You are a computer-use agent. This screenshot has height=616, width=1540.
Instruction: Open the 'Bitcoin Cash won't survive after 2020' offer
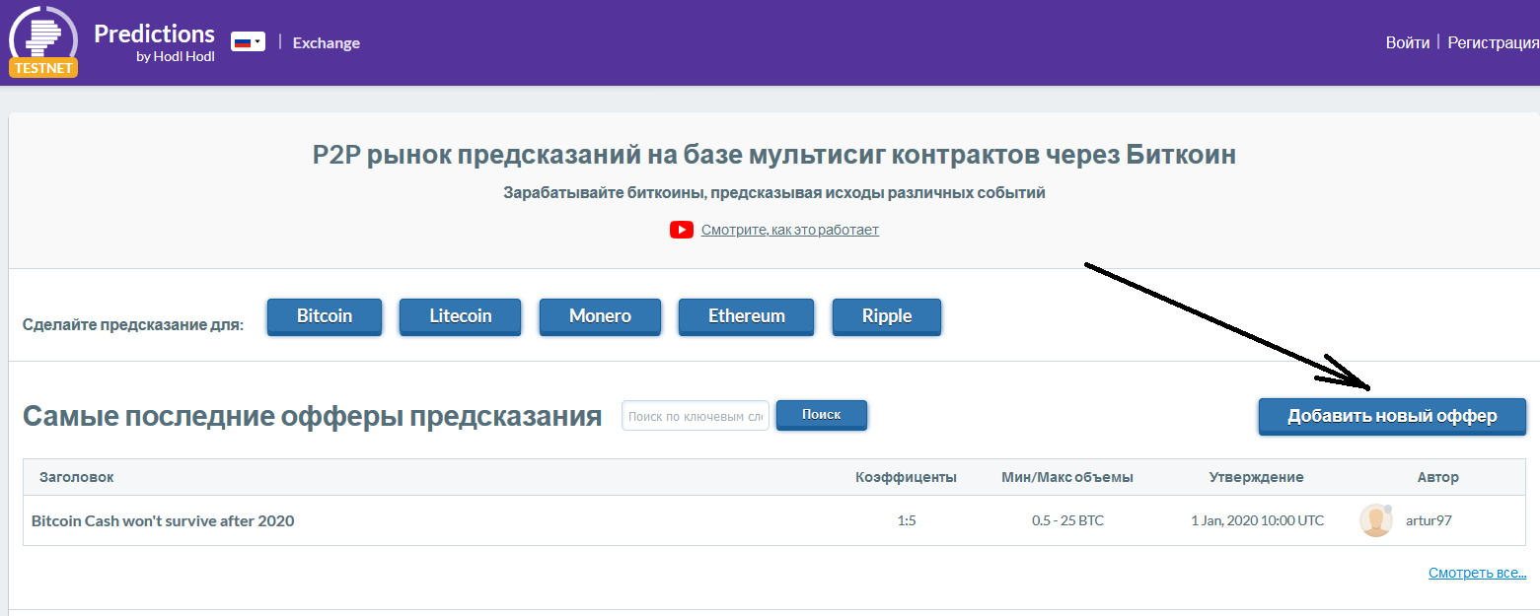[x=163, y=520]
